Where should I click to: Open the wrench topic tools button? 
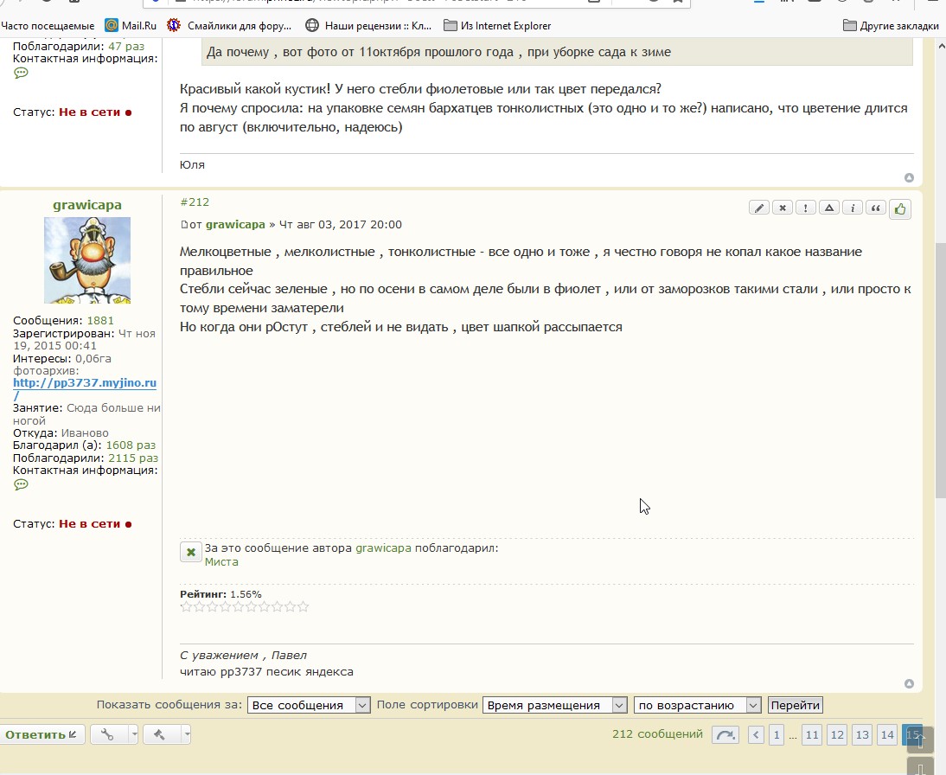[x=107, y=734]
